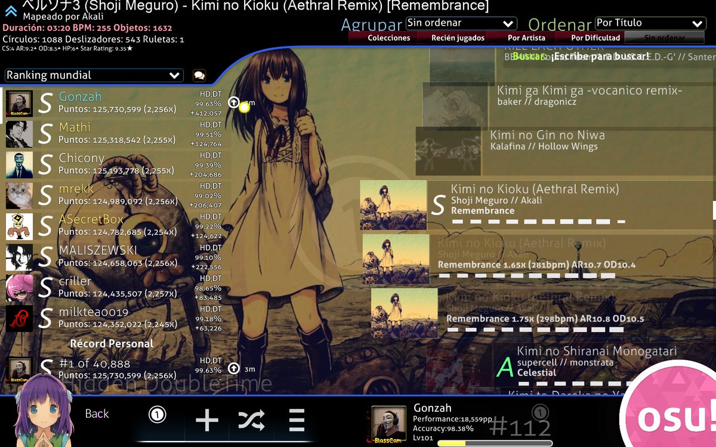Select Kimi no Kioku Remembrance S-rank difficulty

[x=537, y=205]
